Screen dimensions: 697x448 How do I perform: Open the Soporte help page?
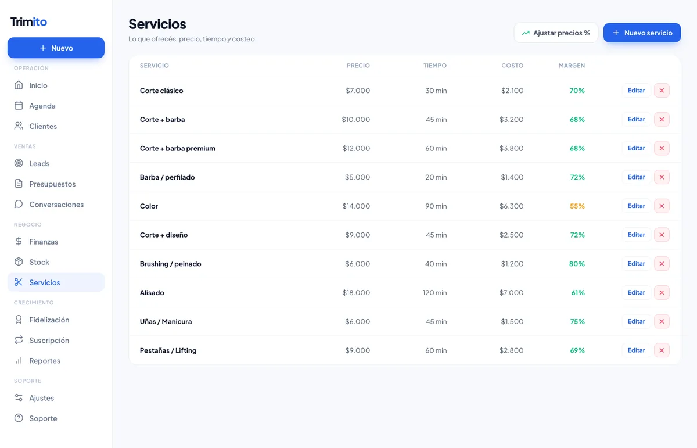point(56,418)
